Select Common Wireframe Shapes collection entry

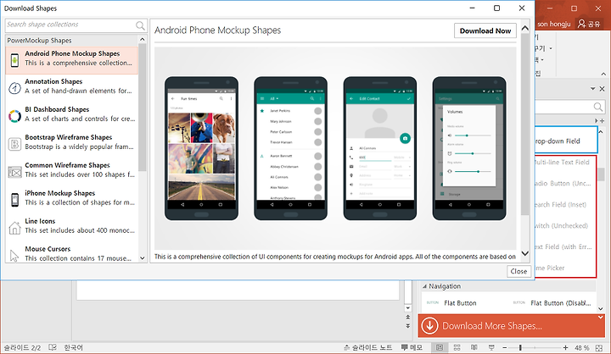click(71, 170)
